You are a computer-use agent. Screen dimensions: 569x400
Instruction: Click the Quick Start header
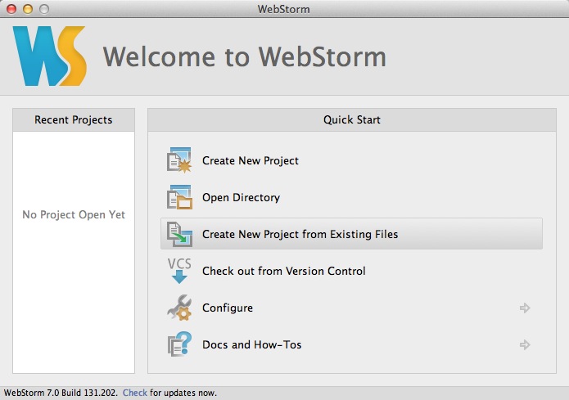351,119
